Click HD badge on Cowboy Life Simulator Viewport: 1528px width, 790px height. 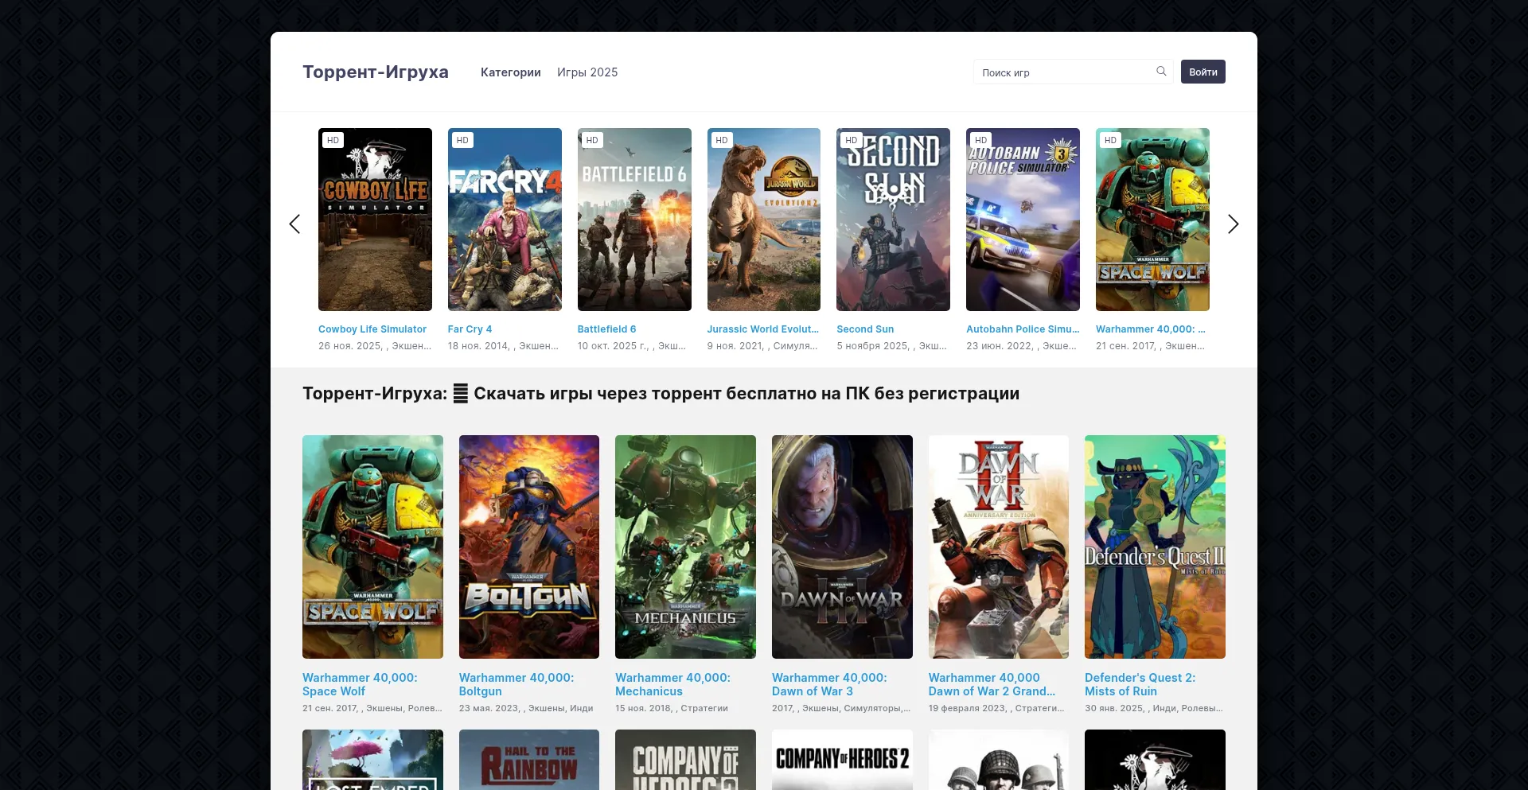(333, 140)
